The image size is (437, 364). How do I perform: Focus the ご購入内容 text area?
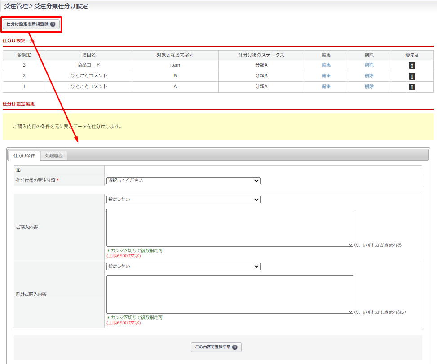coord(229,227)
